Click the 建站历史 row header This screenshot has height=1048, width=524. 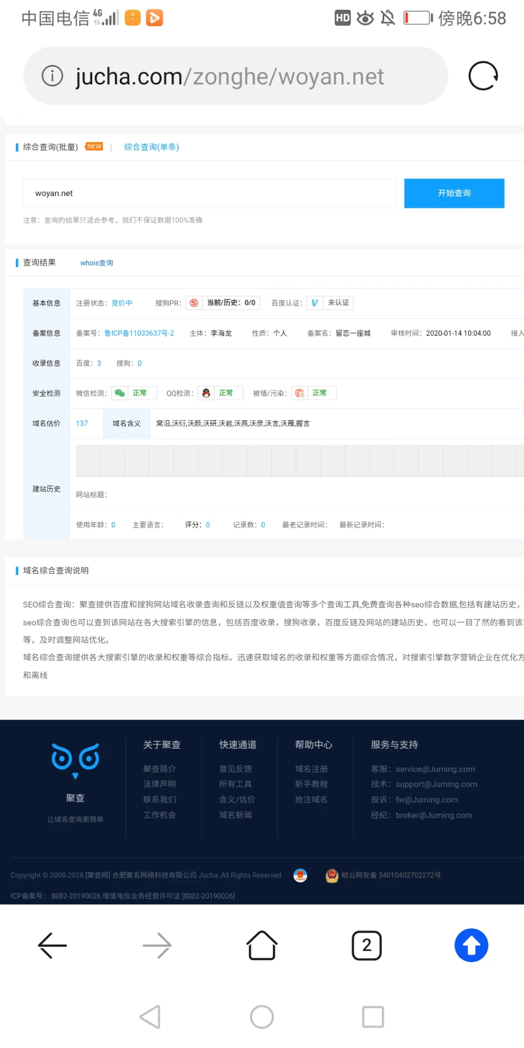[x=47, y=489]
